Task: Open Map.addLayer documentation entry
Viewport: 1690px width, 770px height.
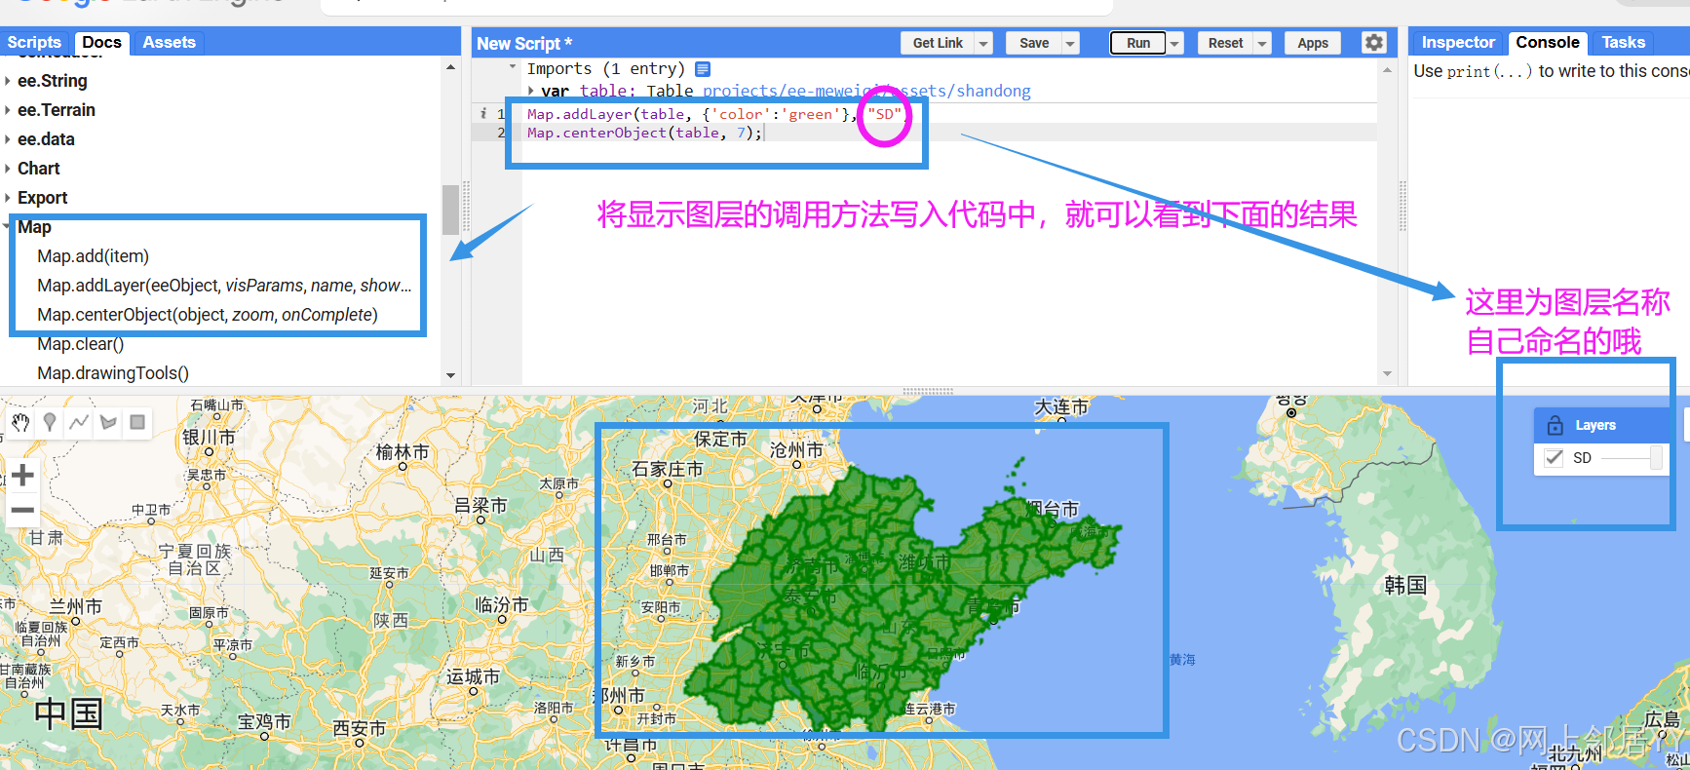Action: (224, 286)
